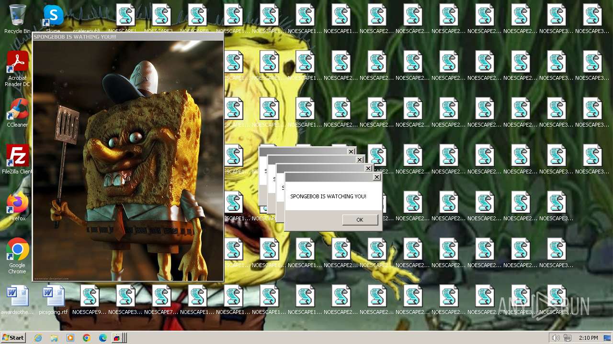Select the FileZilla Client shortcut
This screenshot has height=344, width=613.
click(17, 160)
